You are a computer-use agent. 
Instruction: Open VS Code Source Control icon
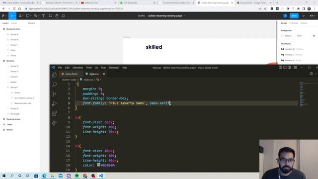54,94
